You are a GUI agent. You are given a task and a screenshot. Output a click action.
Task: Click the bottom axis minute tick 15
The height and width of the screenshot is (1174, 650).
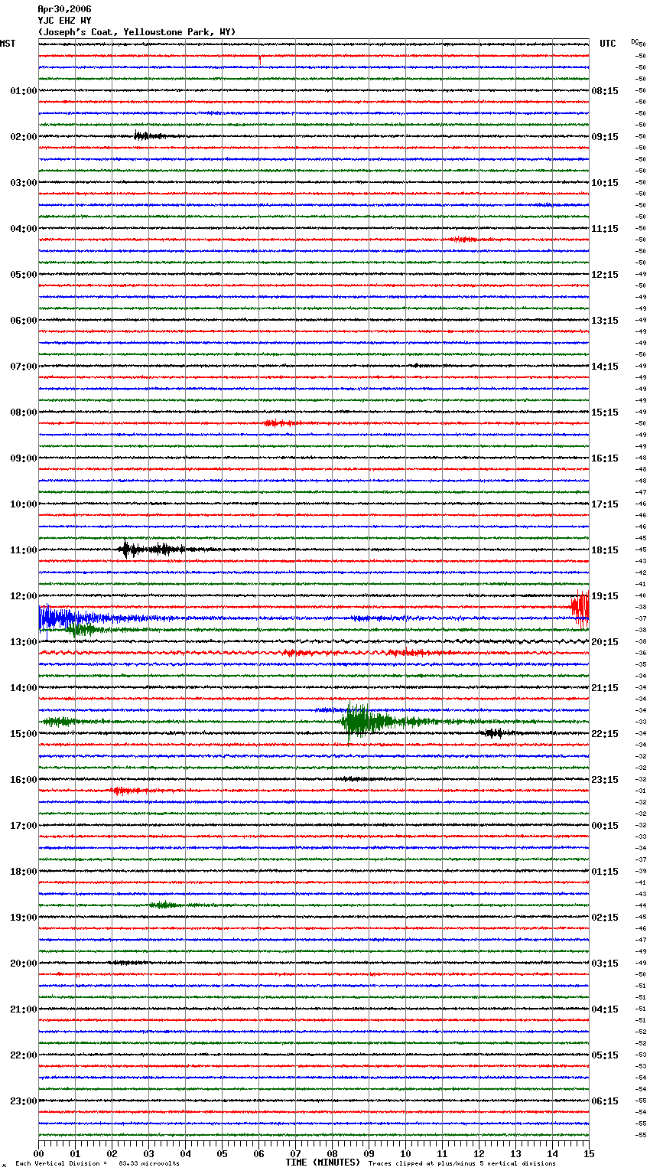click(589, 1153)
